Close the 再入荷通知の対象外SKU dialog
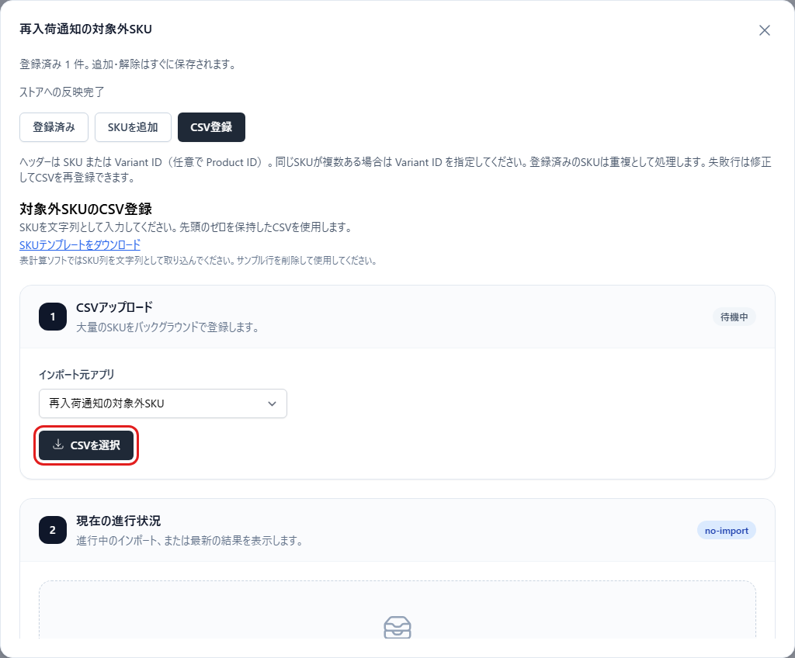The image size is (795, 658). [764, 30]
